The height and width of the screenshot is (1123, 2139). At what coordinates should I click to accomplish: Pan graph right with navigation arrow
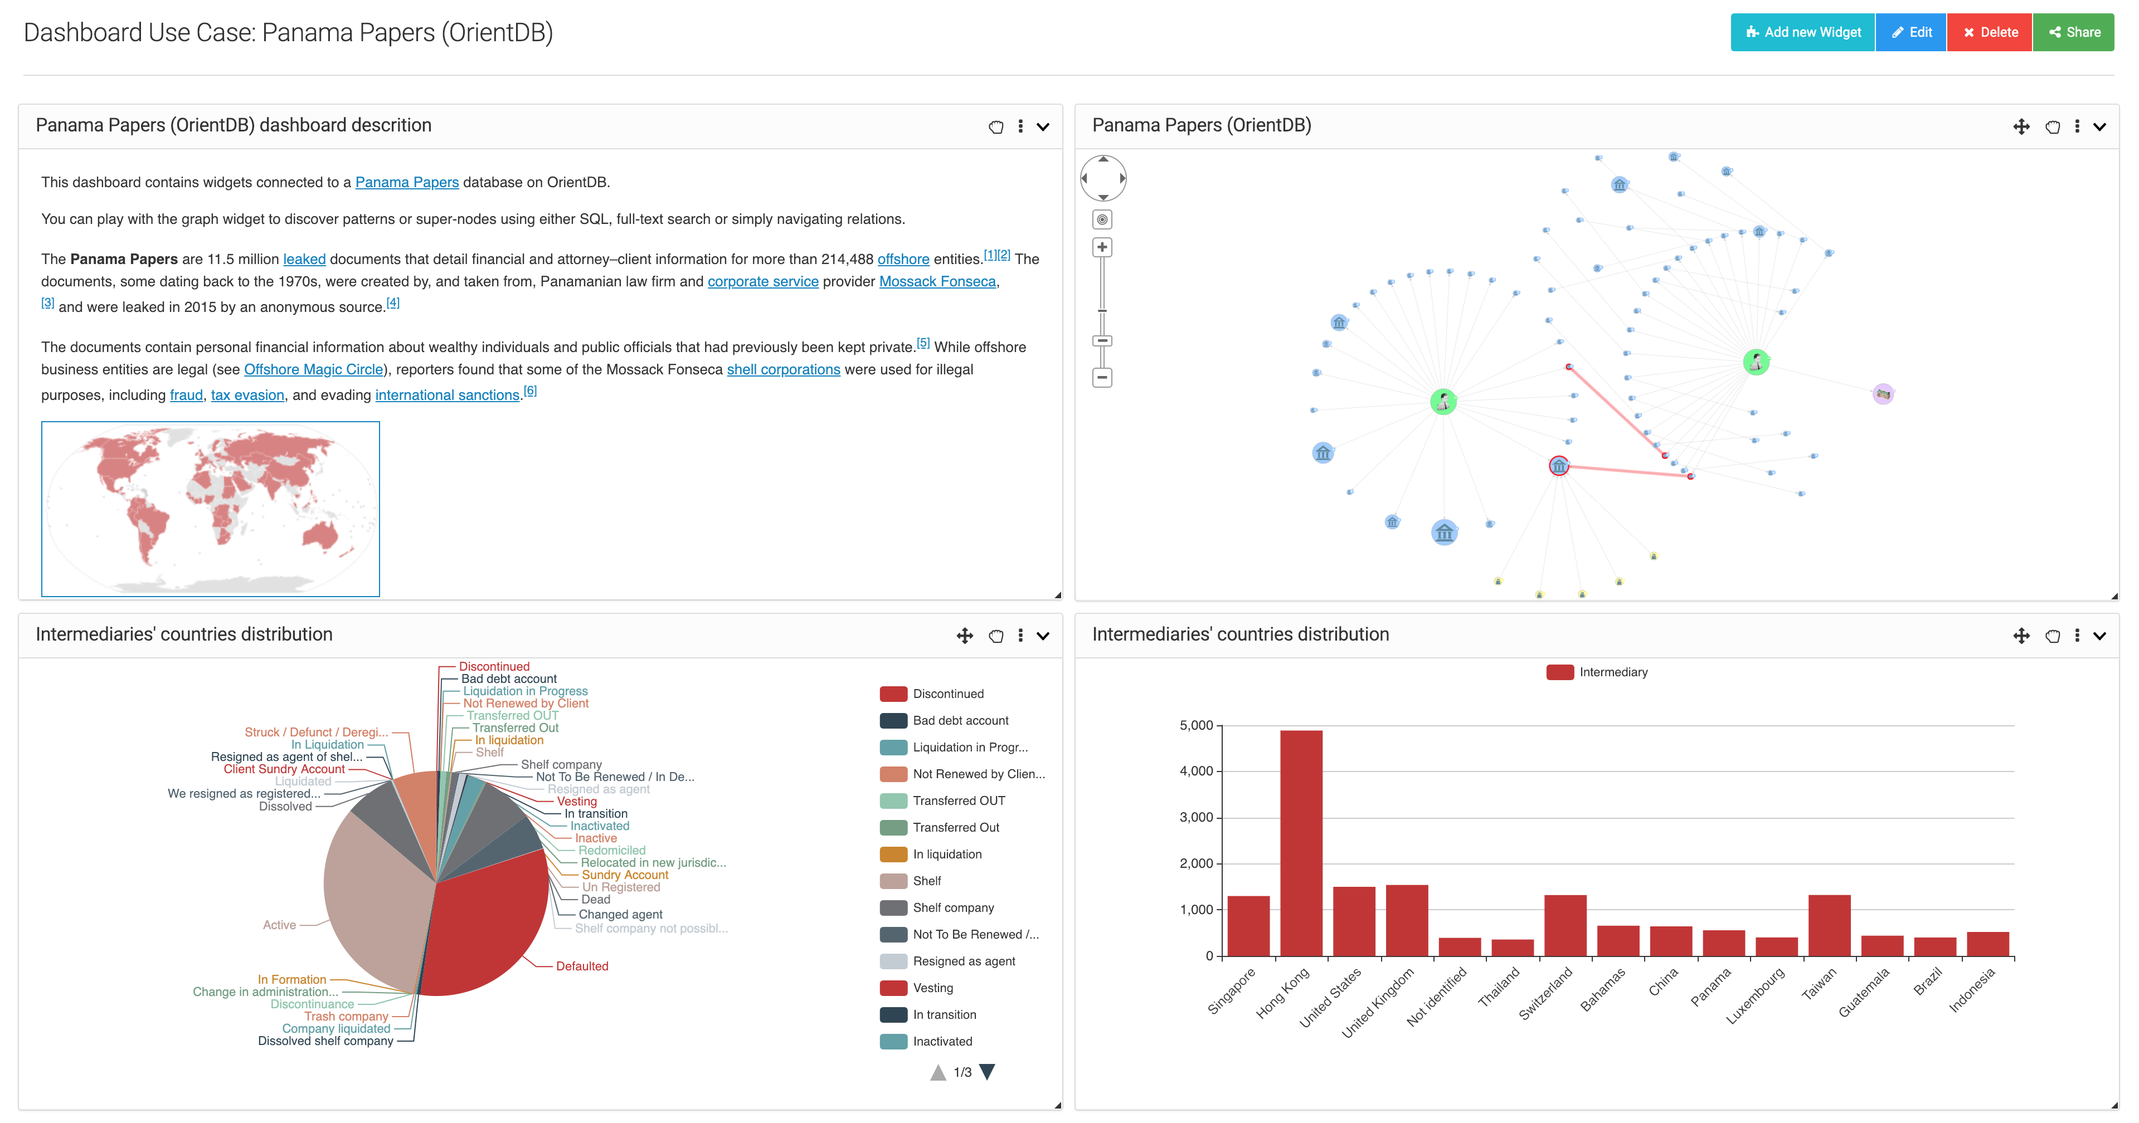[x=1122, y=178]
